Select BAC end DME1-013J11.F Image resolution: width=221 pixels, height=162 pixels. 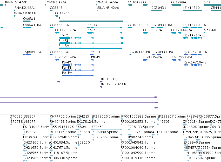click(x=101, y=82)
